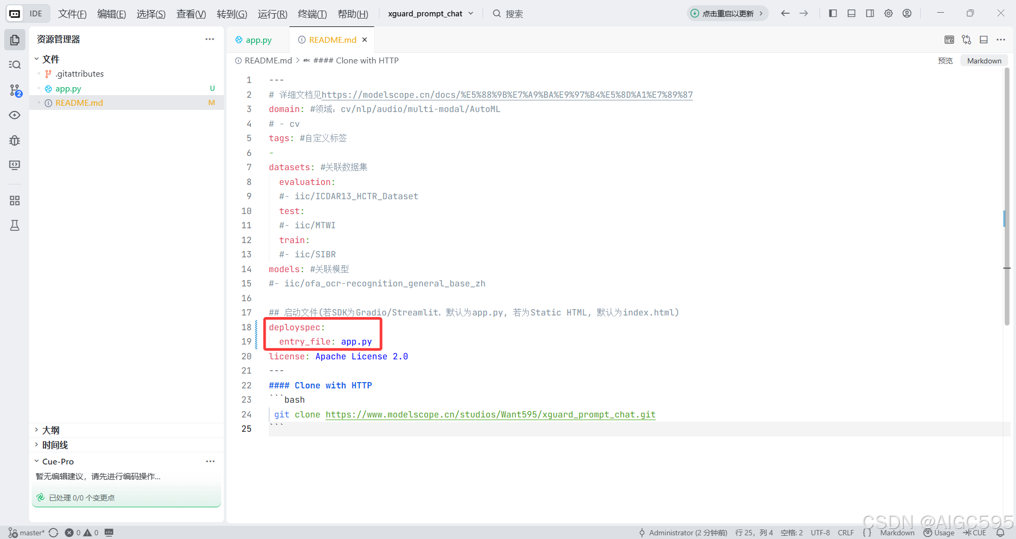1016x539 pixels.
Task: Open the account profile icon in title bar
Action: coord(907,13)
